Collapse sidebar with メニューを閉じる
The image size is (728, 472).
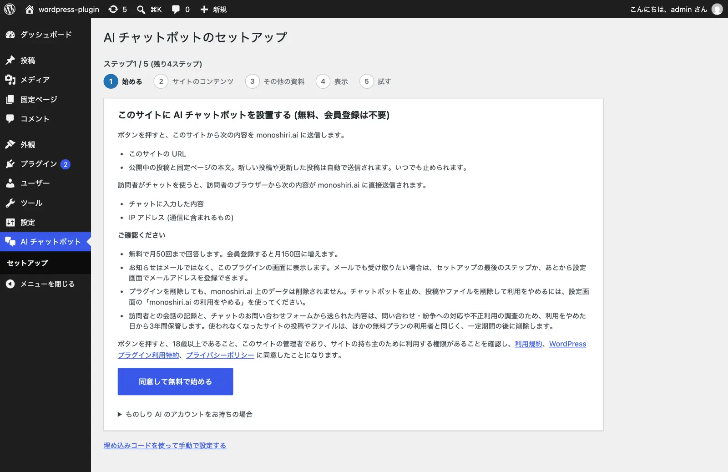[45, 284]
